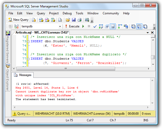This screenshot has height=129, width=162.
Task: Open the Query menu
Action: [41, 13]
